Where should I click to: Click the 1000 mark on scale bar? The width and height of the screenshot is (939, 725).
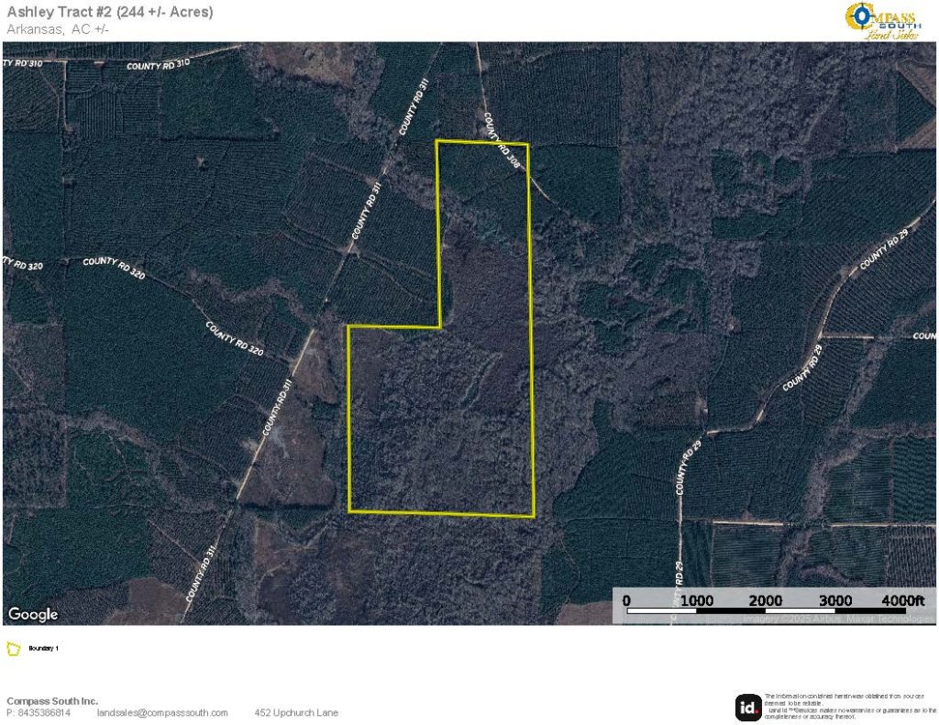point(697,600)
